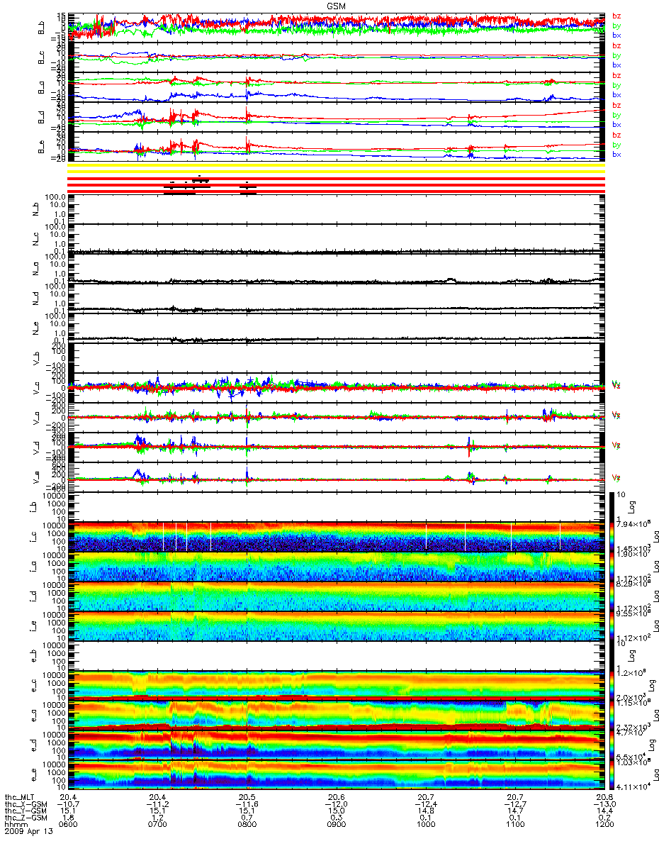Click the bz legend of B_c panel

[616, 45]
